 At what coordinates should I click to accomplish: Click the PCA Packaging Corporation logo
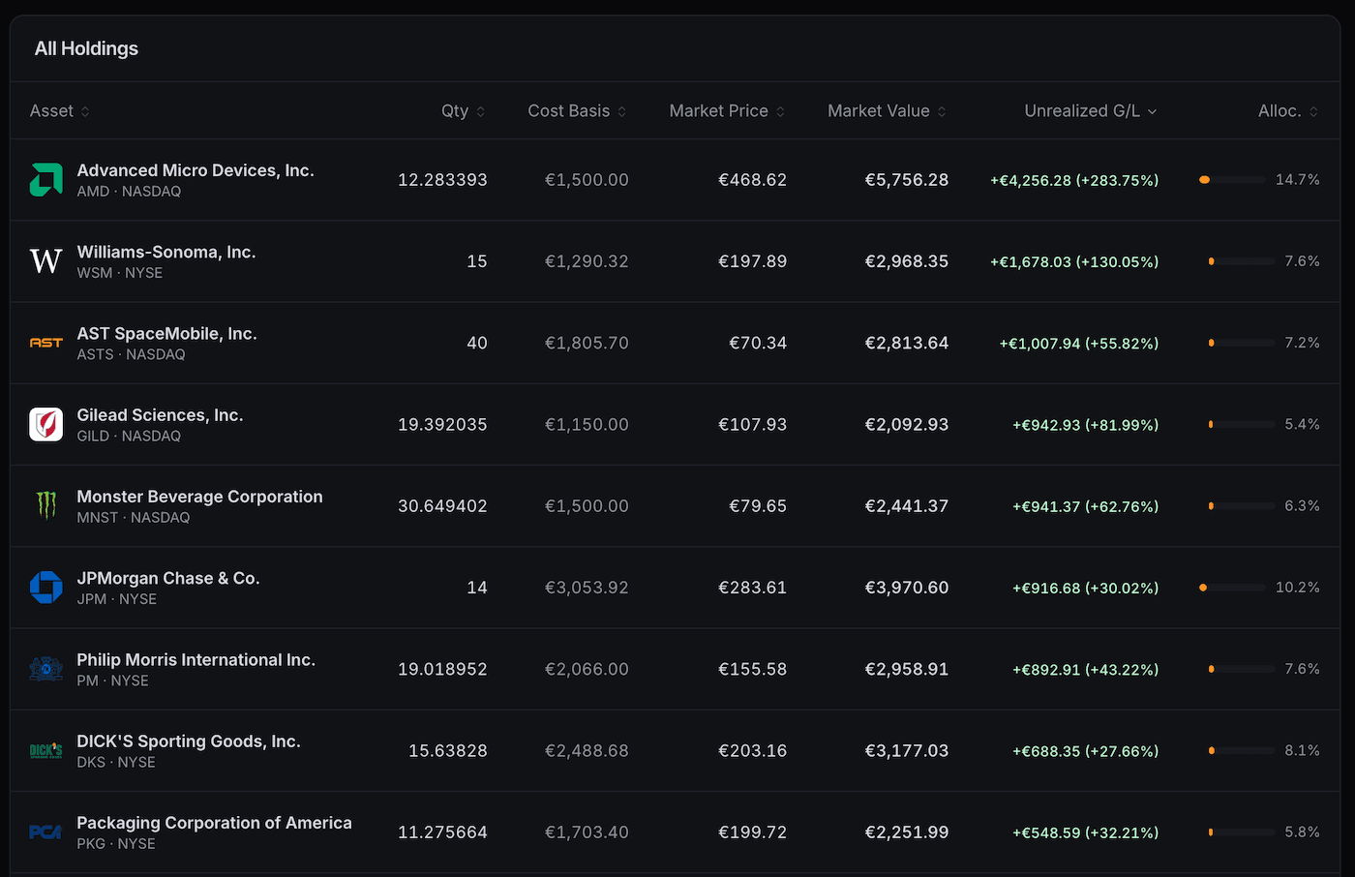(45, 832)
